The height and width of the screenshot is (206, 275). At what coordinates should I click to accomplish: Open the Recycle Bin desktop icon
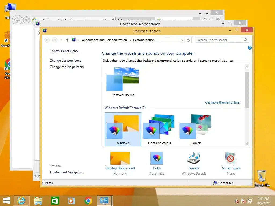point(262,178)
